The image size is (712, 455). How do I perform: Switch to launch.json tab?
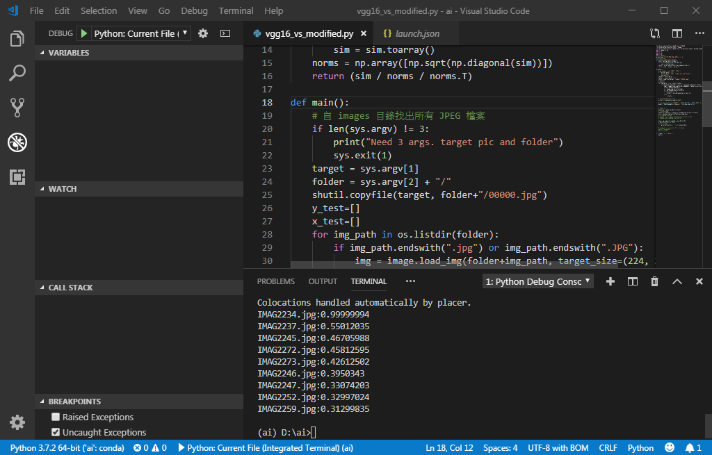click(x=412, y=33)
